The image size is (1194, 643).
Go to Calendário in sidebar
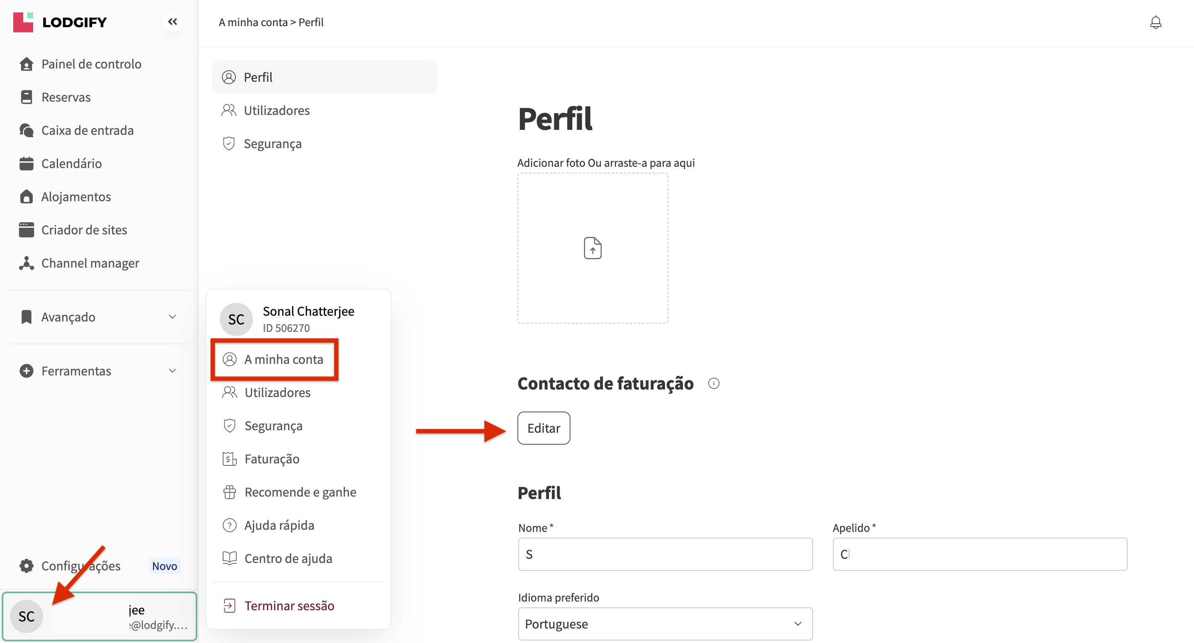click(71, 163)
